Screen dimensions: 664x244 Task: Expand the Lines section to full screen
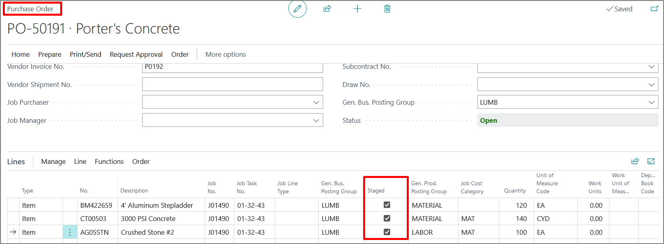point(651,161)
